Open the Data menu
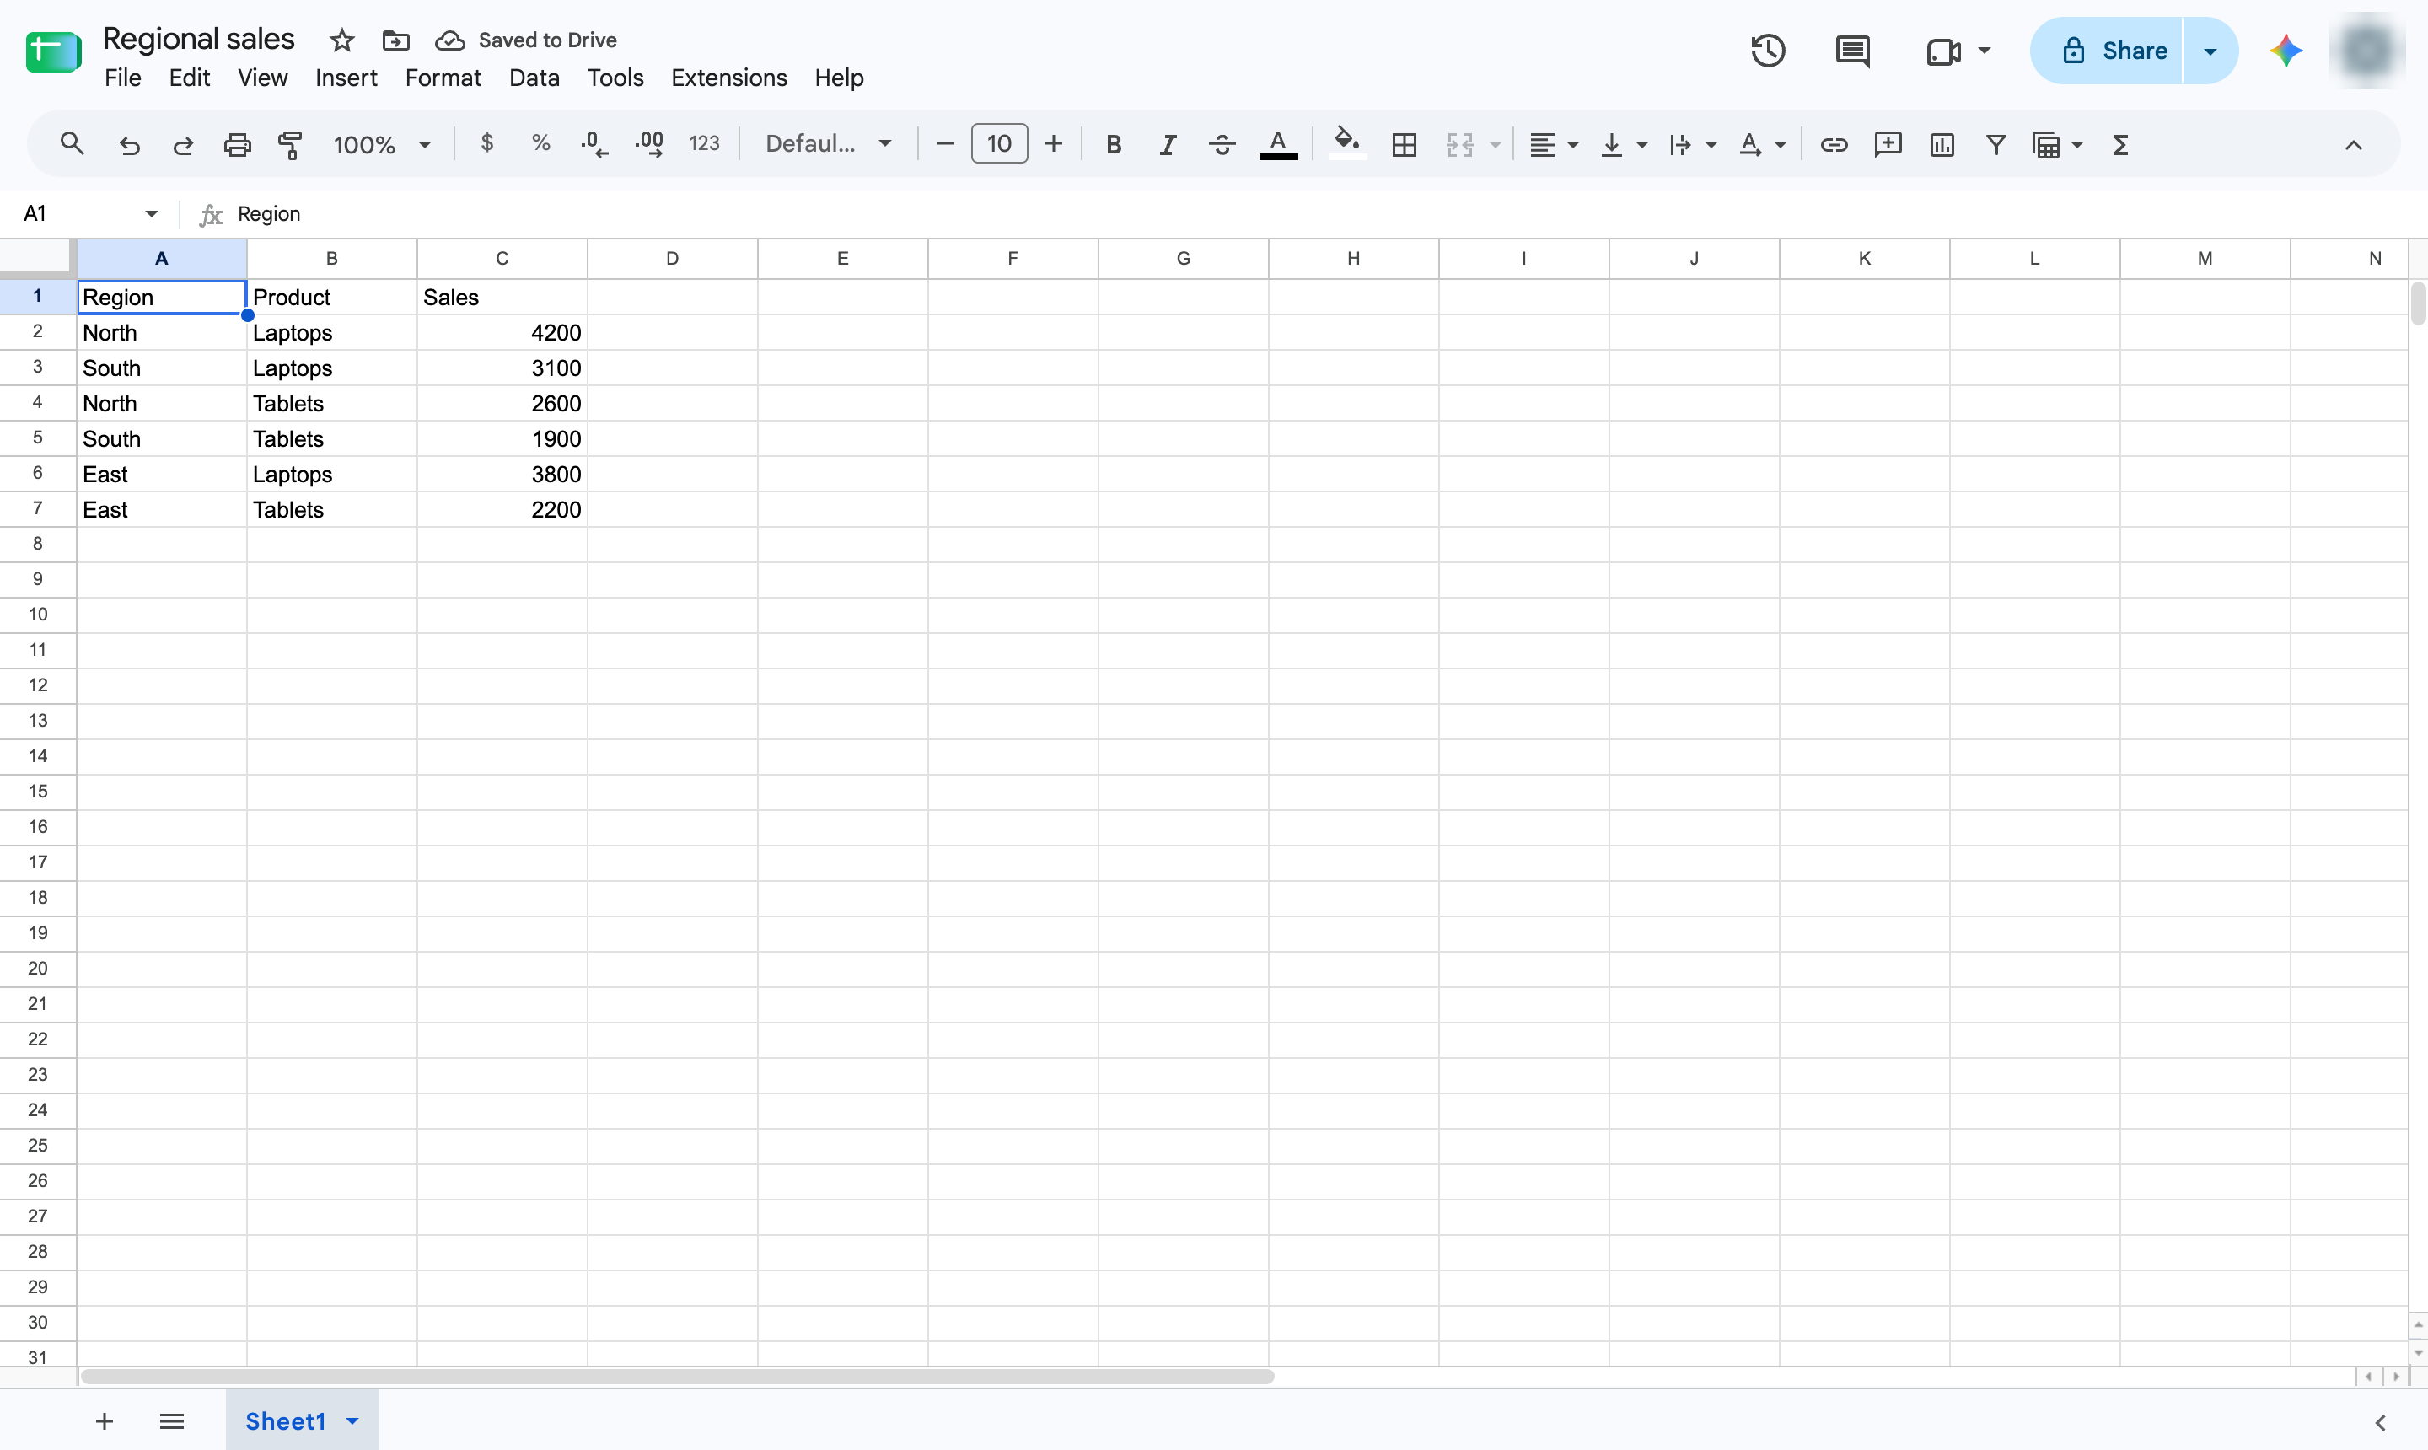Image resolution: width=2428 pixels, height=1450 pixels. [x=534, y=78]
